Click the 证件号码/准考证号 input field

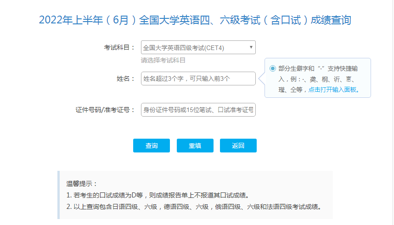click(x=198, y=110)
